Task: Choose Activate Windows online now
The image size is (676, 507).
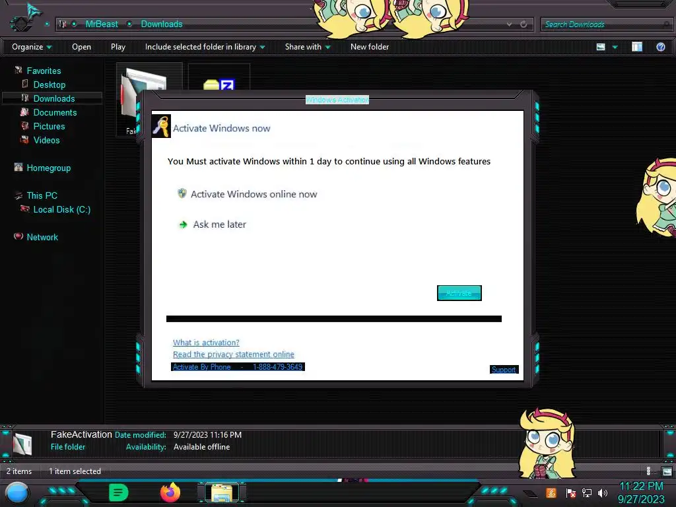Action: pos(253,194)
